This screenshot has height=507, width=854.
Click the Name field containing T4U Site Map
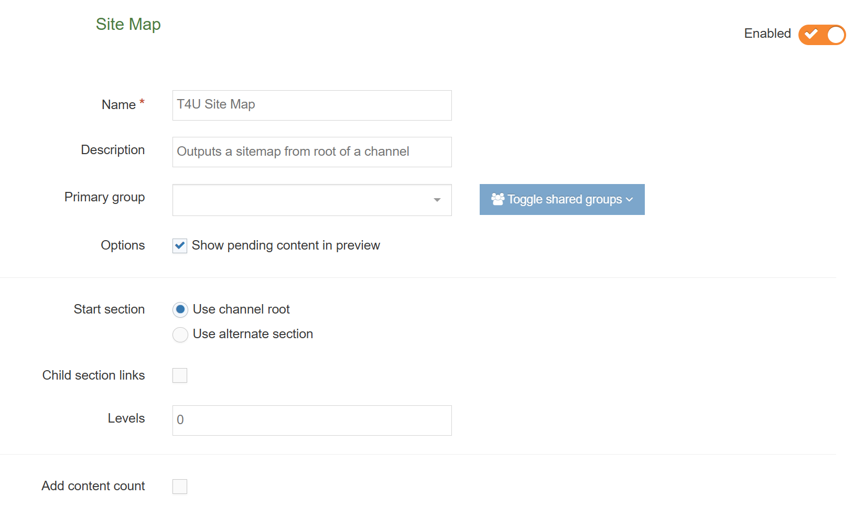click(311, 105)
